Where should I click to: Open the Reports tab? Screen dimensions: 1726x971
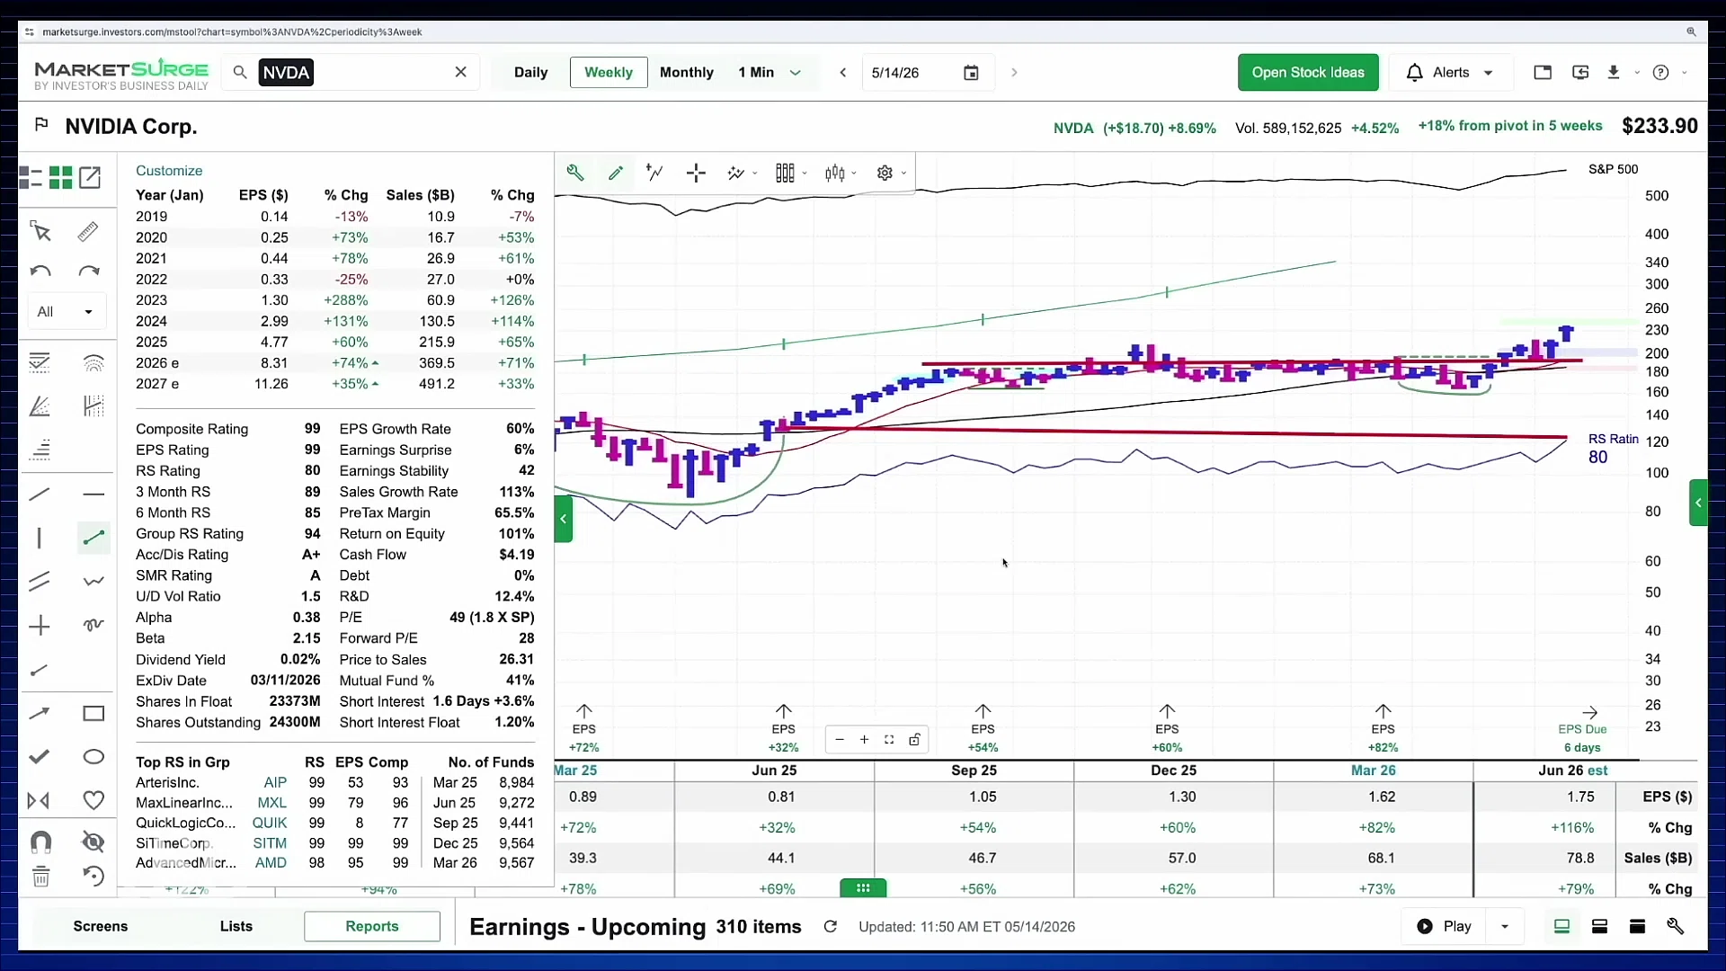point(372,926)
